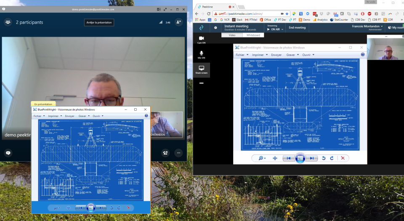Check signal strength icon in Skype call
Image resolution: width=404 pixels, height=221 pixels.
click(161, 22)
